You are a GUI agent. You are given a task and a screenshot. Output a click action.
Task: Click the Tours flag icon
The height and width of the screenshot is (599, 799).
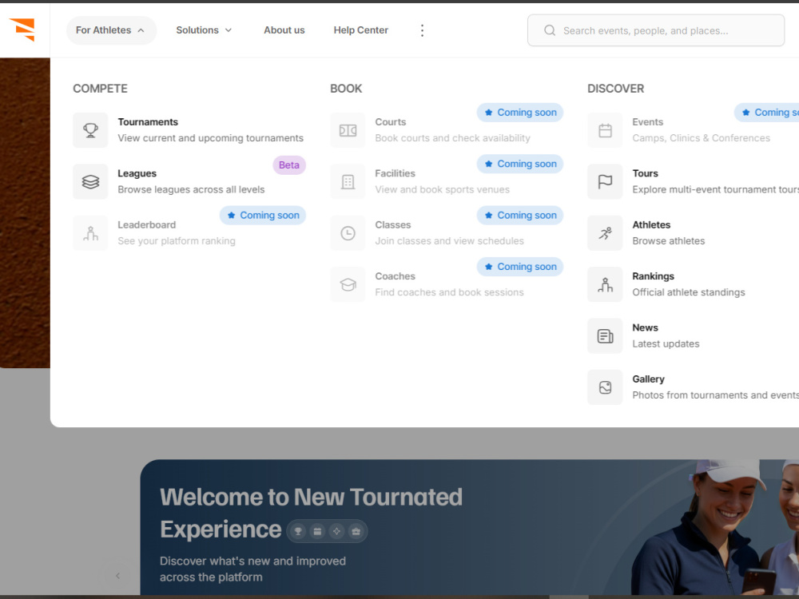pos(605,182)
